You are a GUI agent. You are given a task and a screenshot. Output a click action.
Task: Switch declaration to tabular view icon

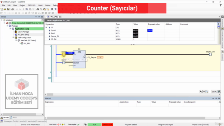click(x=218, y=27)
